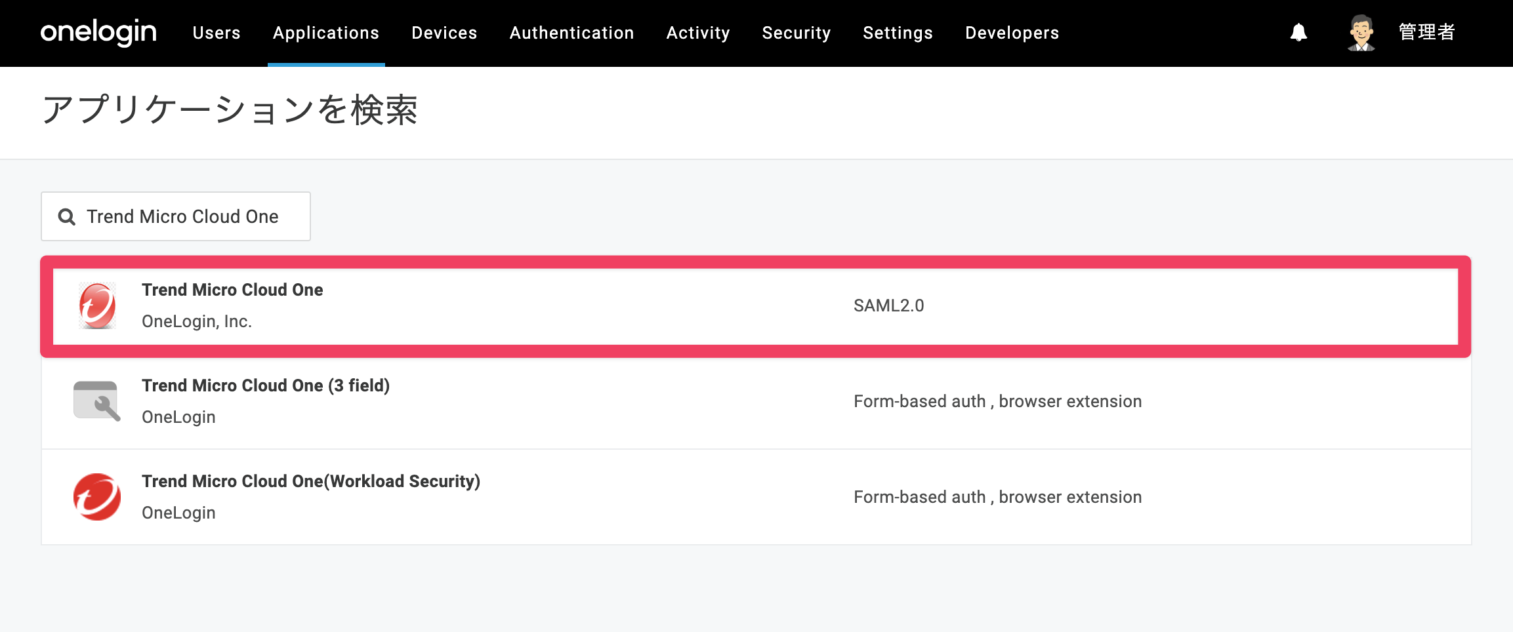Image resolution: width=1513 pixels, height=632 pixels.
Task: Click the administrator avatar icon
Action: 1361,33
